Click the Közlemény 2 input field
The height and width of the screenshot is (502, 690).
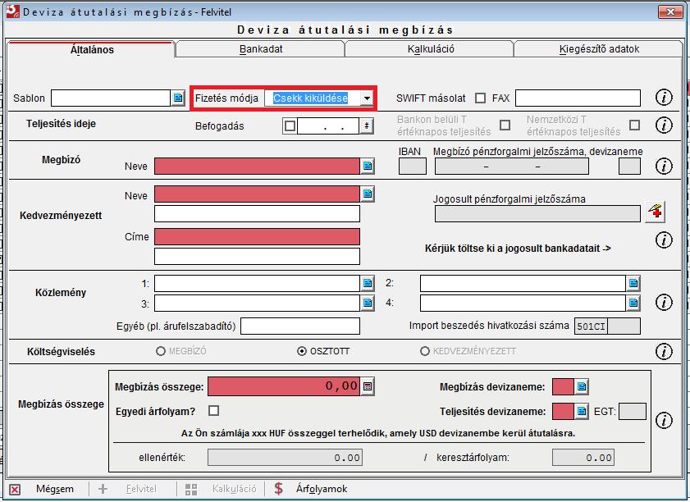point(523,283)
